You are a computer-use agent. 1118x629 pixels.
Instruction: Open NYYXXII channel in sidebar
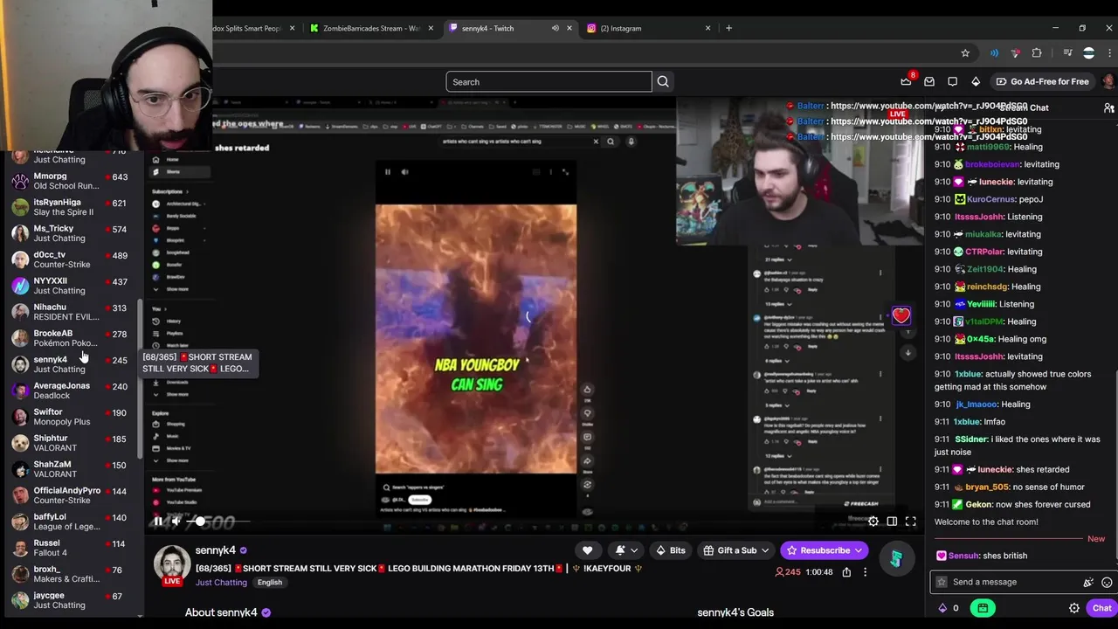[70, 286]
